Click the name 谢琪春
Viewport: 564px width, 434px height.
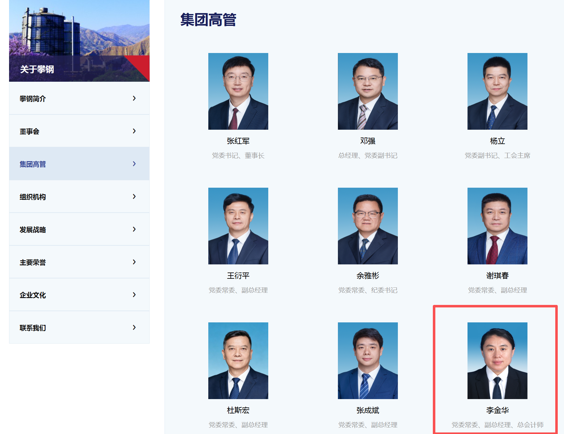coord(497,276)
